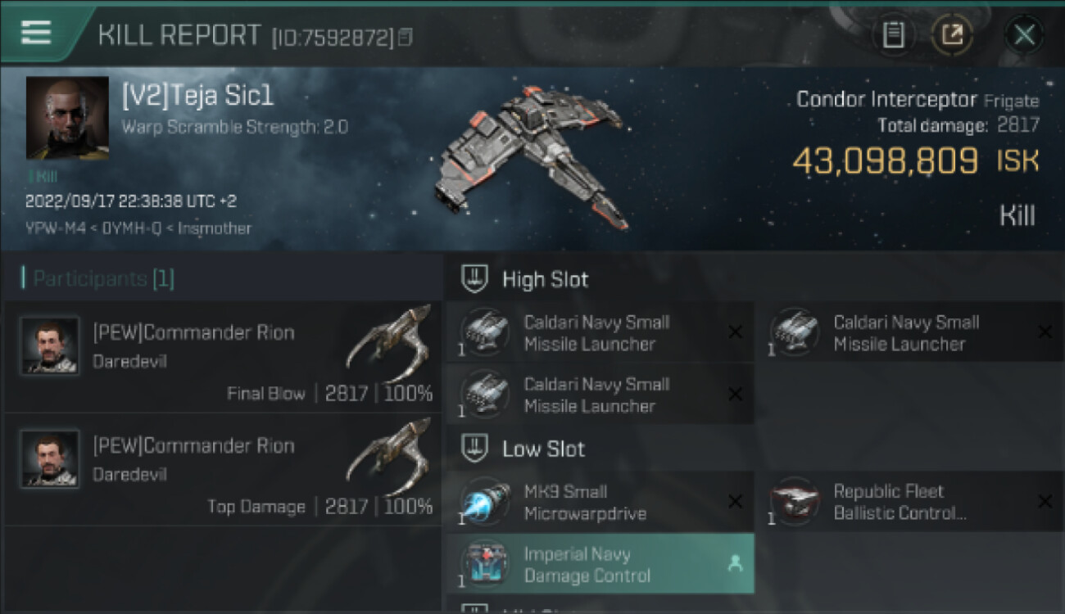Image resolution: width=1065 pixels, height=614 pixels.
Task: Copy the kill report ID
Action: 406,38
